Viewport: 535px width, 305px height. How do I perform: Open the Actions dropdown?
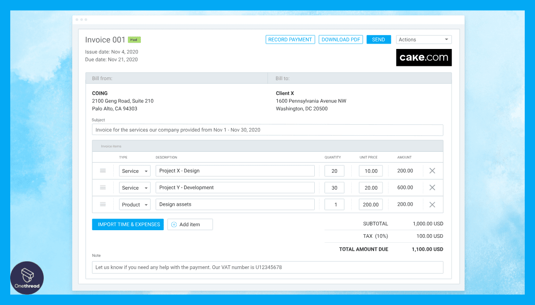coord(423,39)
